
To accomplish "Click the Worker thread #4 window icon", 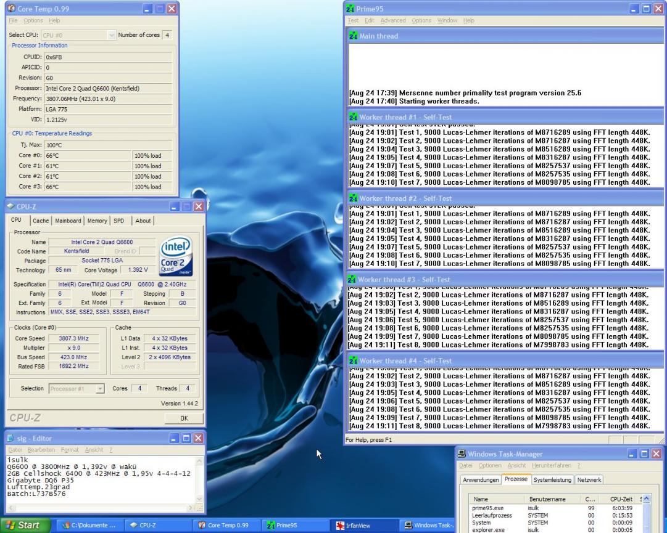I will 353,360.
